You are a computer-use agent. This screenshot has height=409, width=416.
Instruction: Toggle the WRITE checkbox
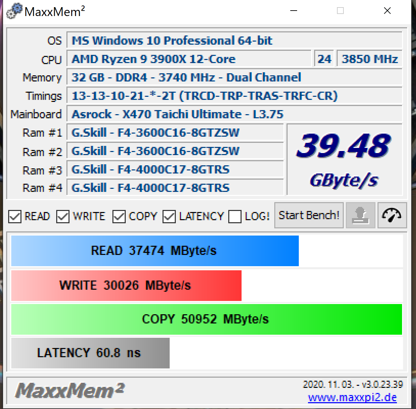63,216
